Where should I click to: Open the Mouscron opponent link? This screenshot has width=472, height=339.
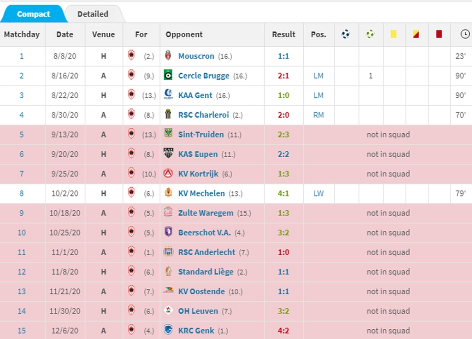(x=196, y=56)
